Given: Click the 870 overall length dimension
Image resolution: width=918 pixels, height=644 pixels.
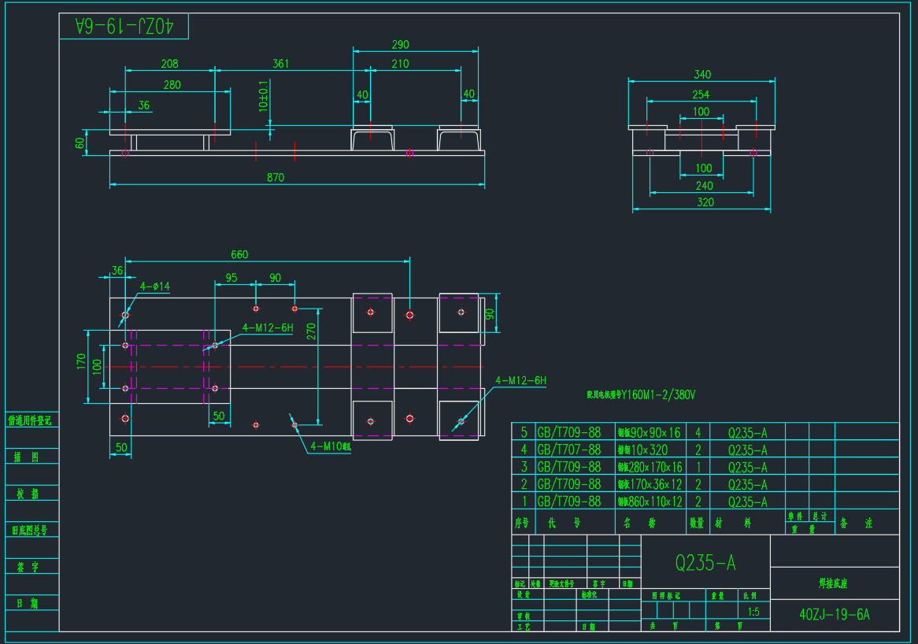Looking at the screenshot, I should 275,178.
